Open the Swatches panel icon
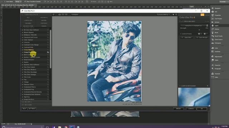Screen dimensions: 229x128 213,52
